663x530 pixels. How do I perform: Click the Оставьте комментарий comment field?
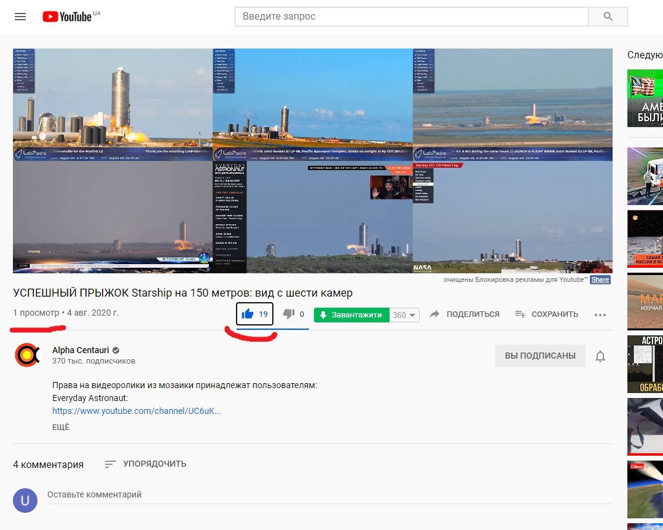[329, 495]
